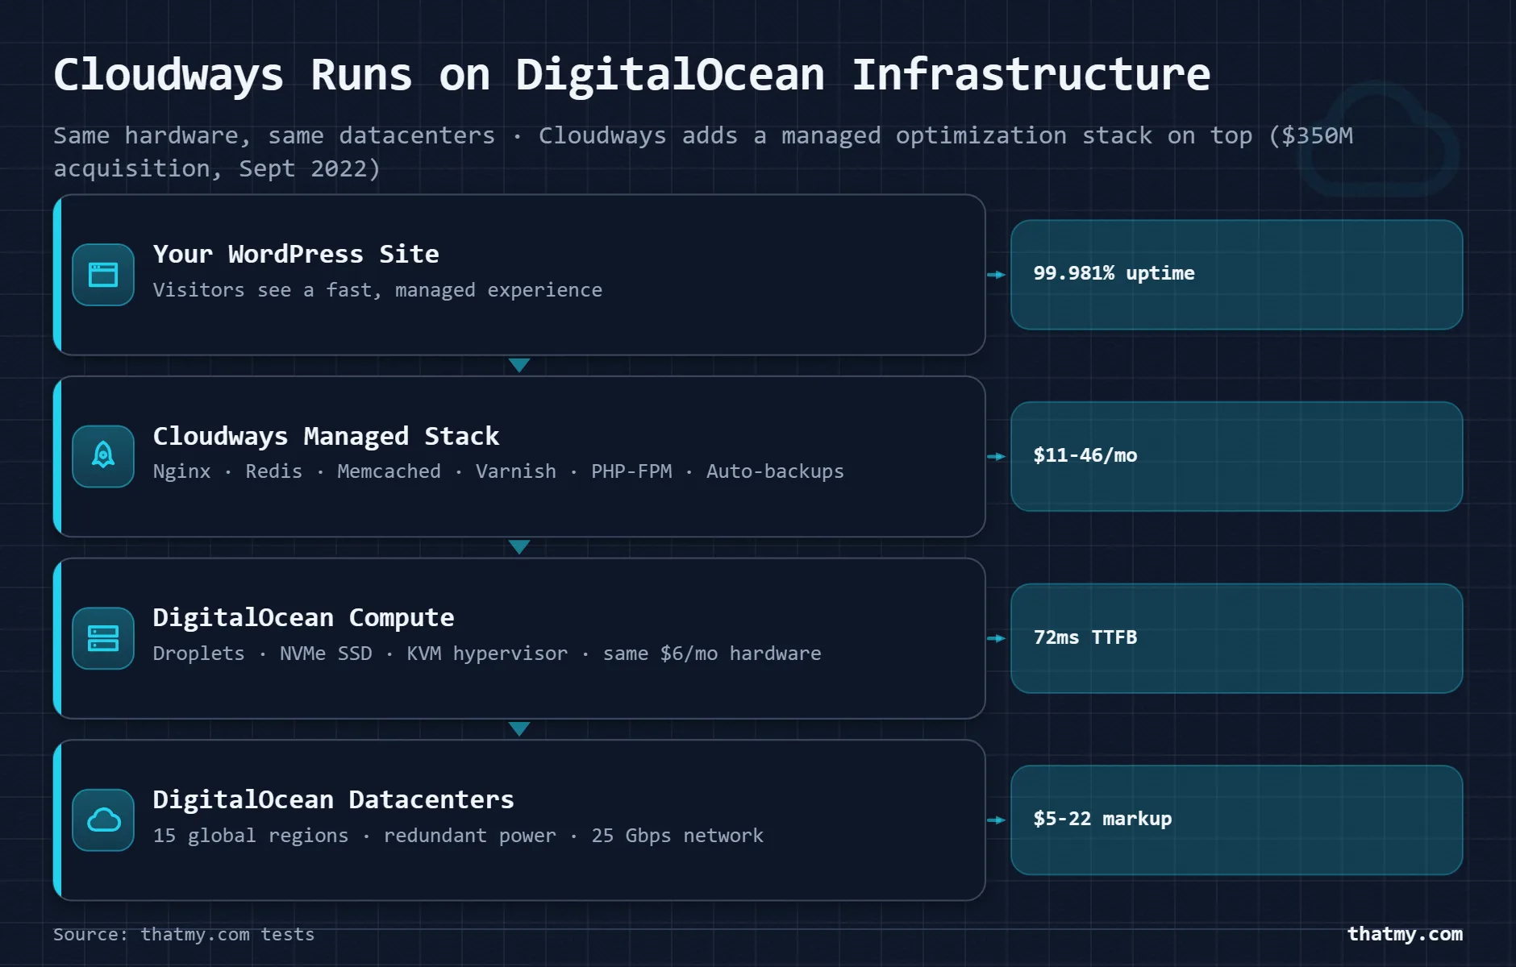Click the arrow pointing to $11-46/mo

coord(997,456)
